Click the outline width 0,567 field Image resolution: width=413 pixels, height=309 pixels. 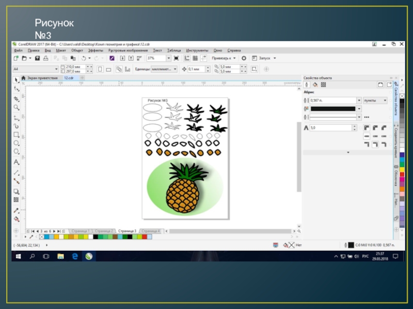[332, 100]
